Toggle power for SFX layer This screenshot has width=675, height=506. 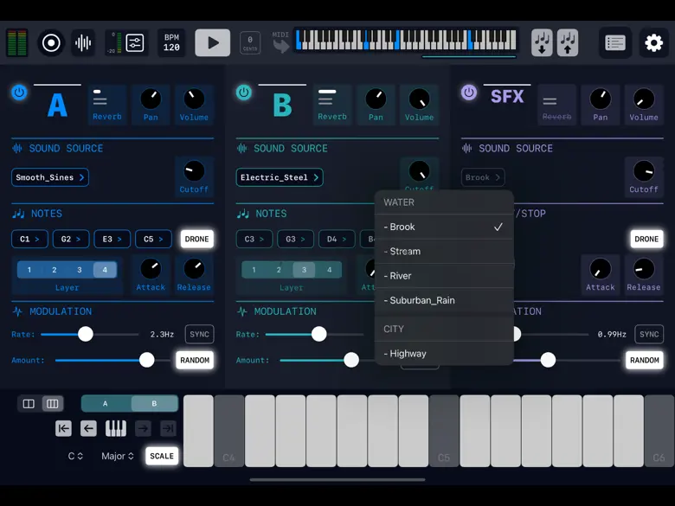[x=469, y=92]
